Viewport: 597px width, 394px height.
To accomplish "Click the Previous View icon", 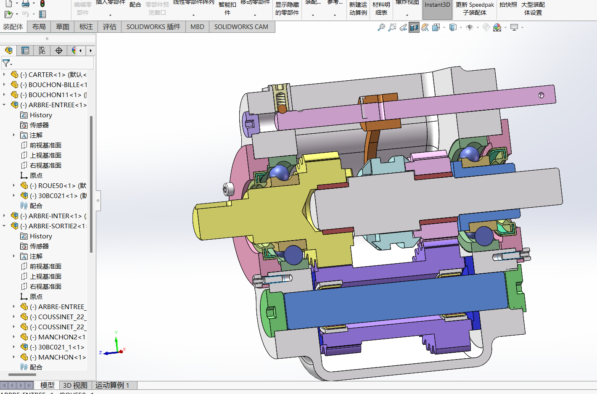I will pos(403,27).
